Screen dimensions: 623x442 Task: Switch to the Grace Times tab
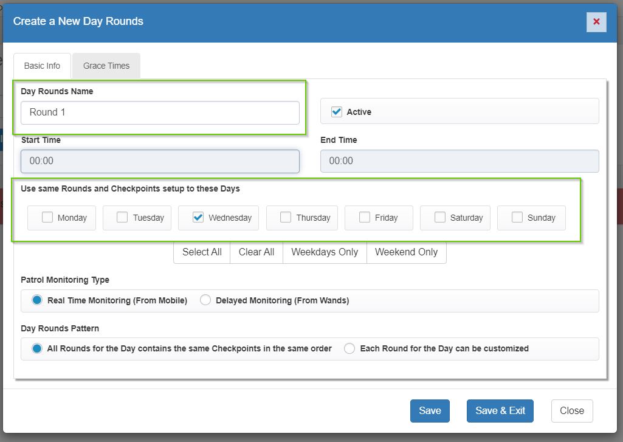click(106, 66)
